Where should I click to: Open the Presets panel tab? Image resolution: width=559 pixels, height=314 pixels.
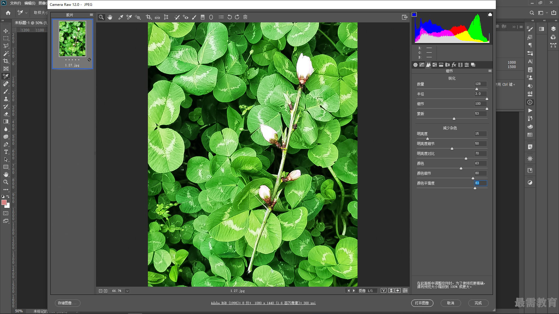pos(467,65)
